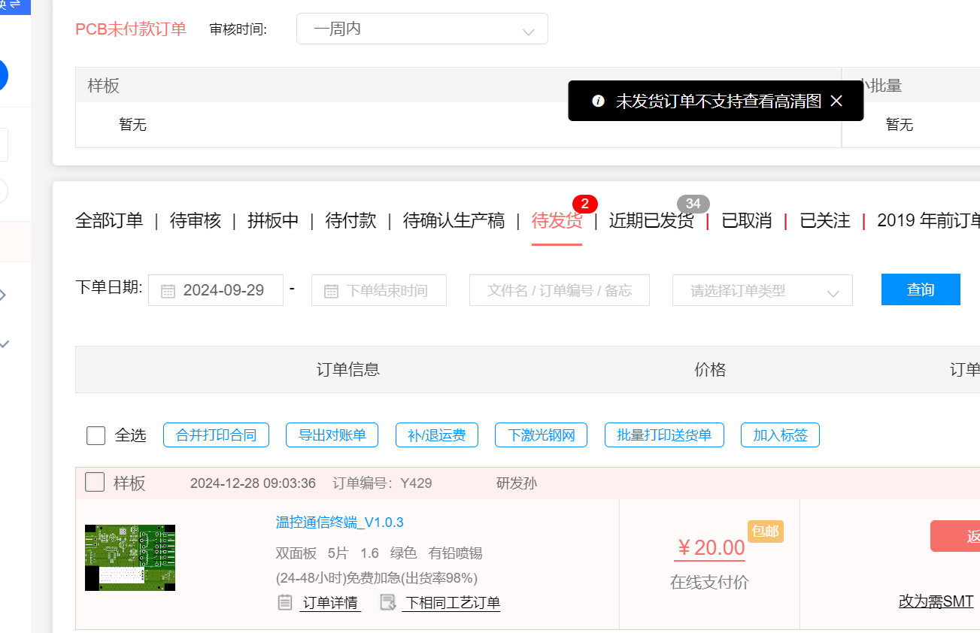Image resolution: width=980 pixels, height=633 pixels.
Task: Tick the 全选 select-all checkbox
Action: (x=96, y=435)
